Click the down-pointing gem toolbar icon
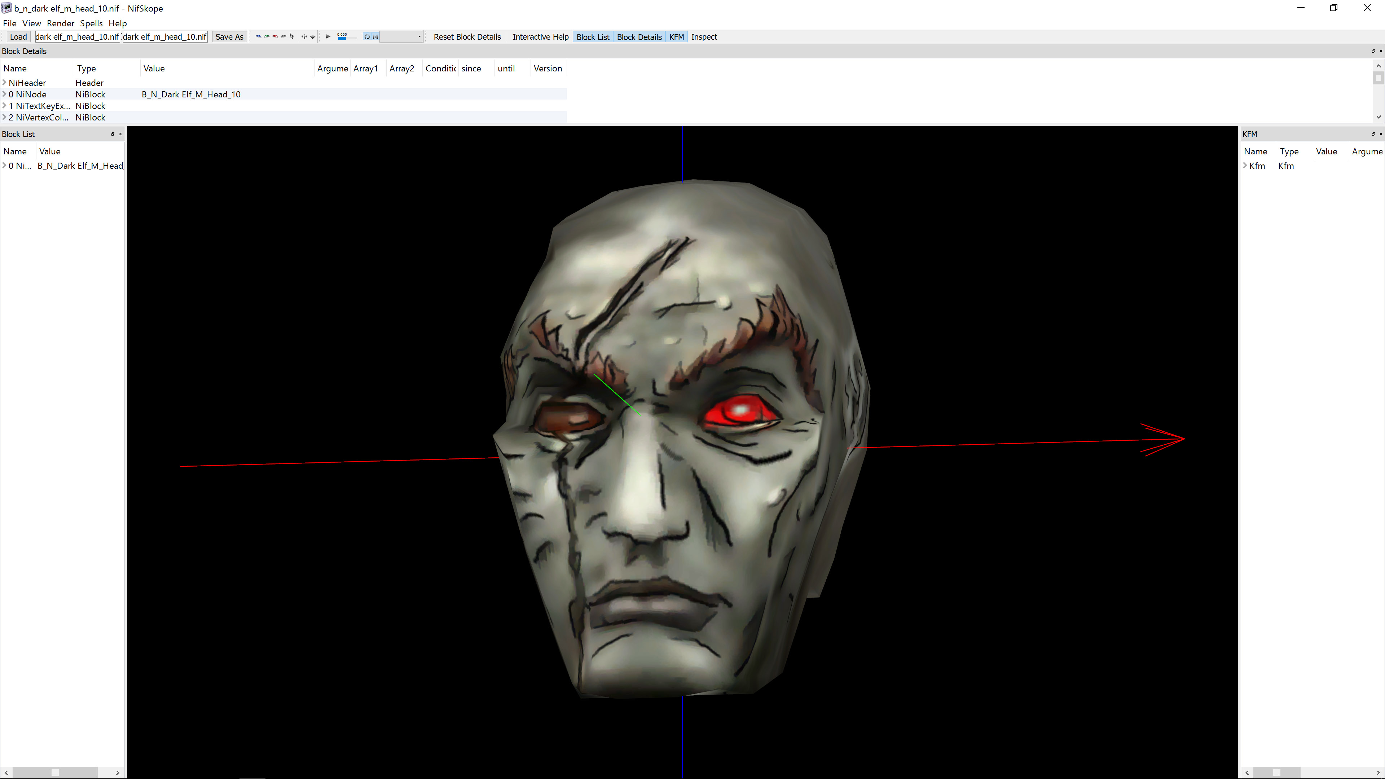Image resolution: width=1385 pixels, height=779 pixels. click(313, 37)
